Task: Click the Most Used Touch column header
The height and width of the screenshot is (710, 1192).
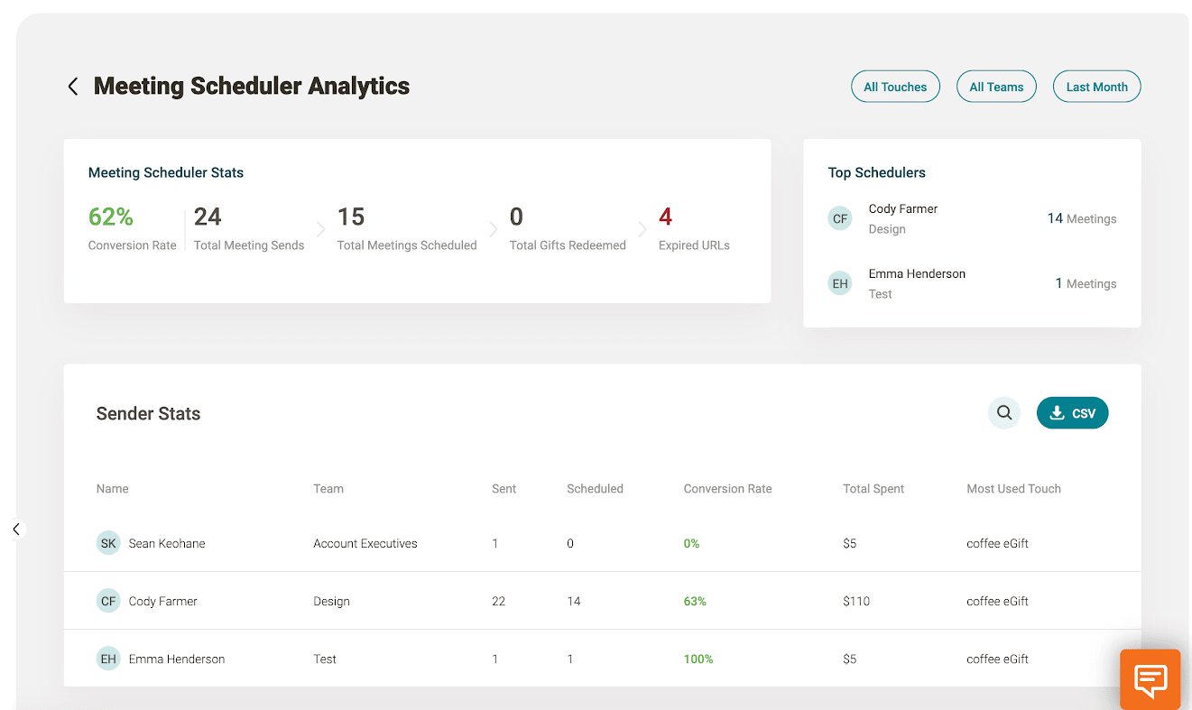Action: [x=1013, y=489]
